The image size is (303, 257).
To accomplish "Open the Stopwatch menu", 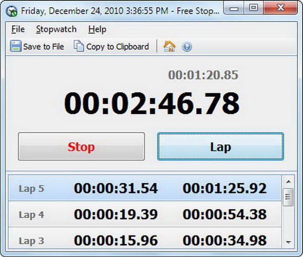I will click(56, 29).
